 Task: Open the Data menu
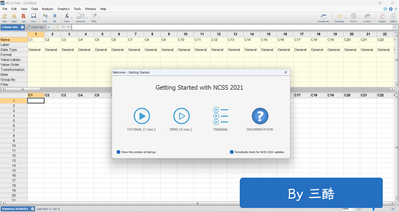(x=35, y=9)
